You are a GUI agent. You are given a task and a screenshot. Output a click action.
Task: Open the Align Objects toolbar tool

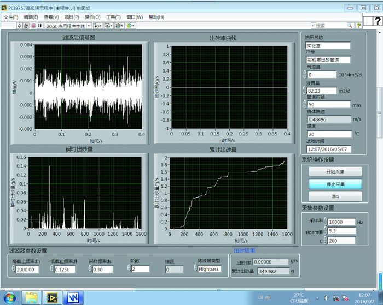97,26
